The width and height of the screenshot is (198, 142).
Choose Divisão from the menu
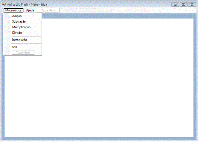pos(23,33)
